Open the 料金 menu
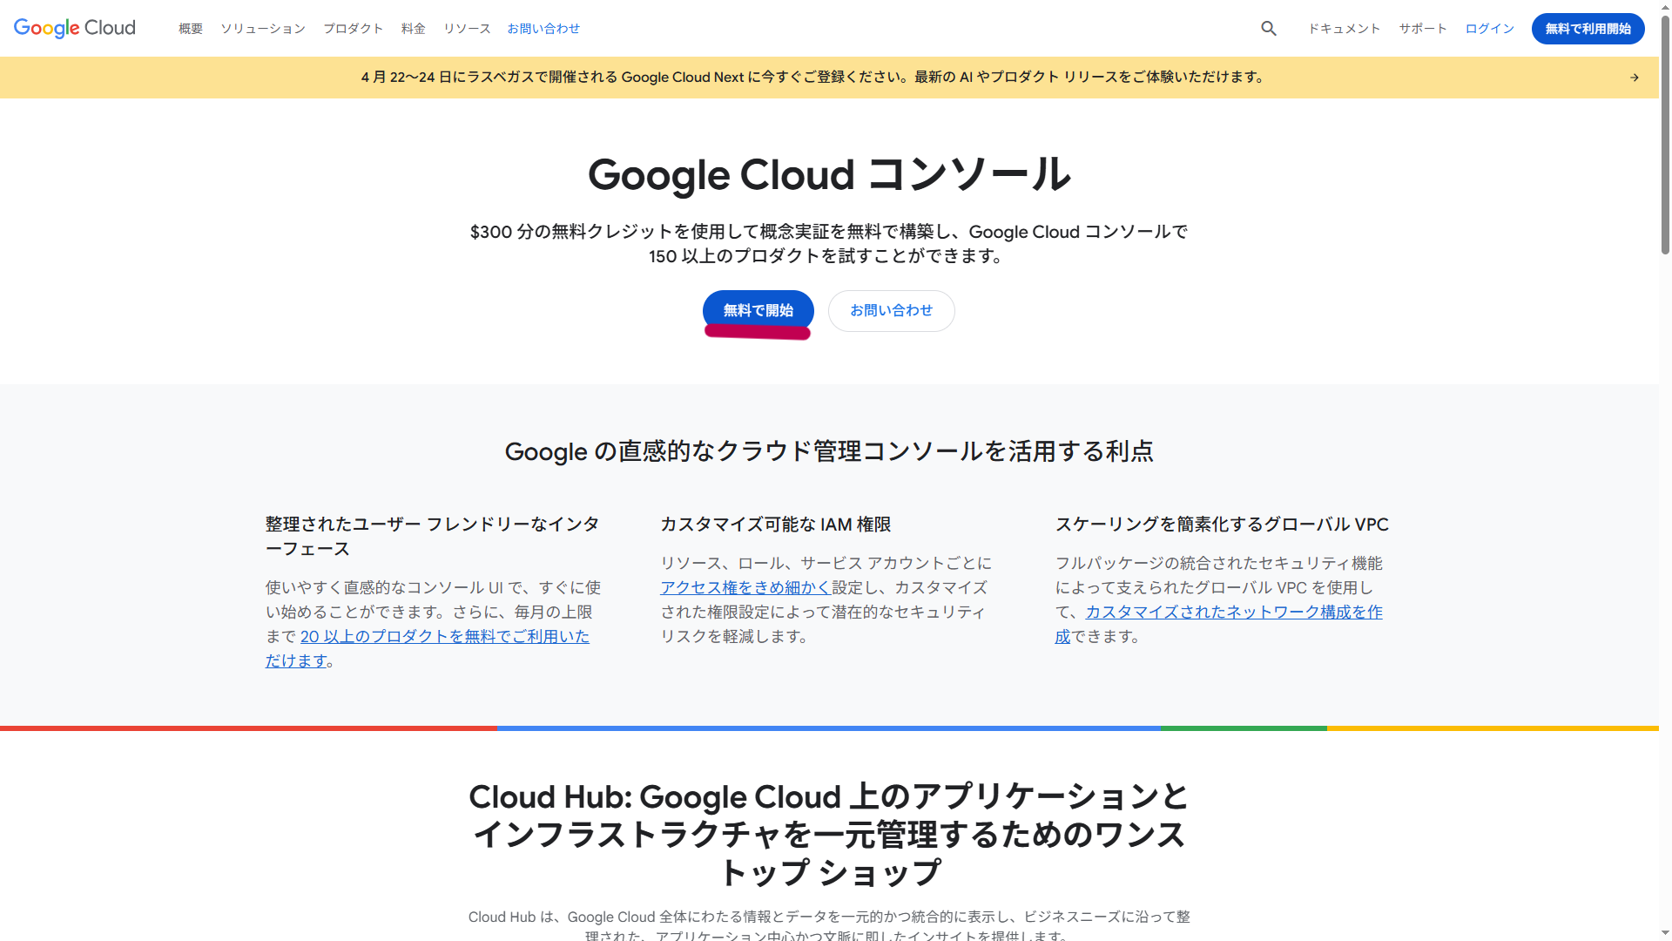The image size is (1672, 941). [413, 29]
